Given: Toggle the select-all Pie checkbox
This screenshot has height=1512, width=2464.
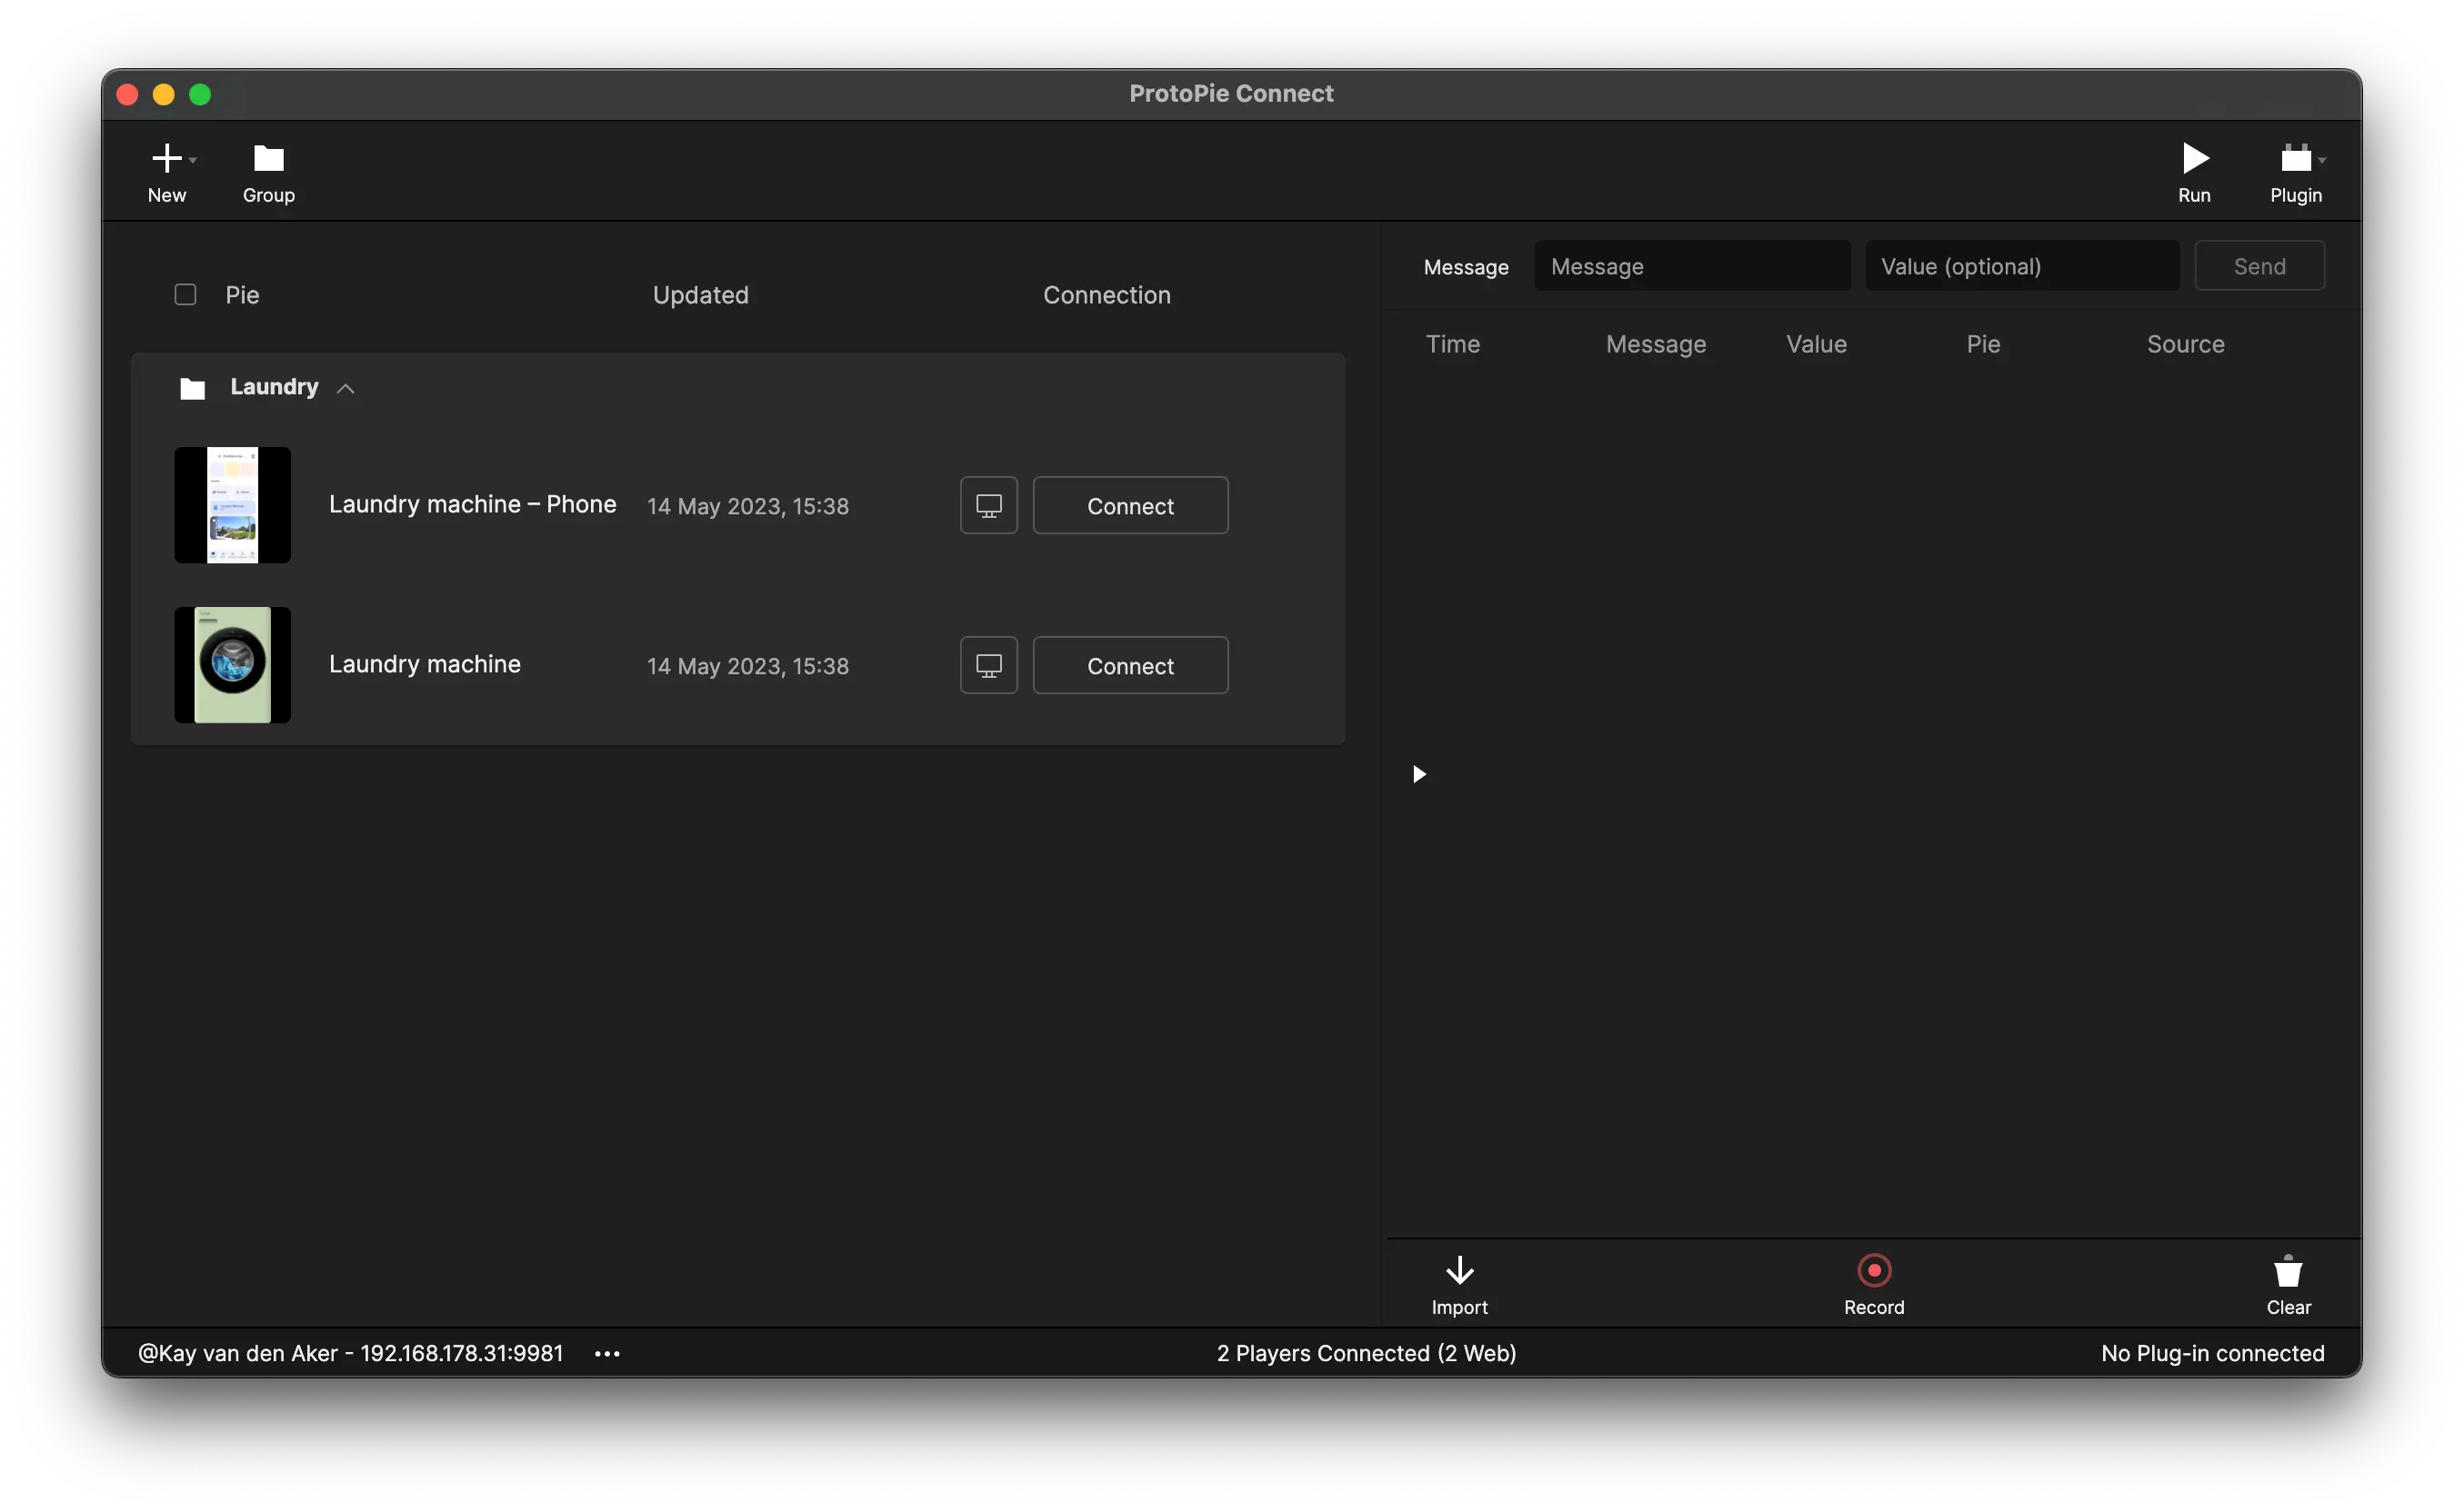Looking at the screenshot, I should (185, 295).
